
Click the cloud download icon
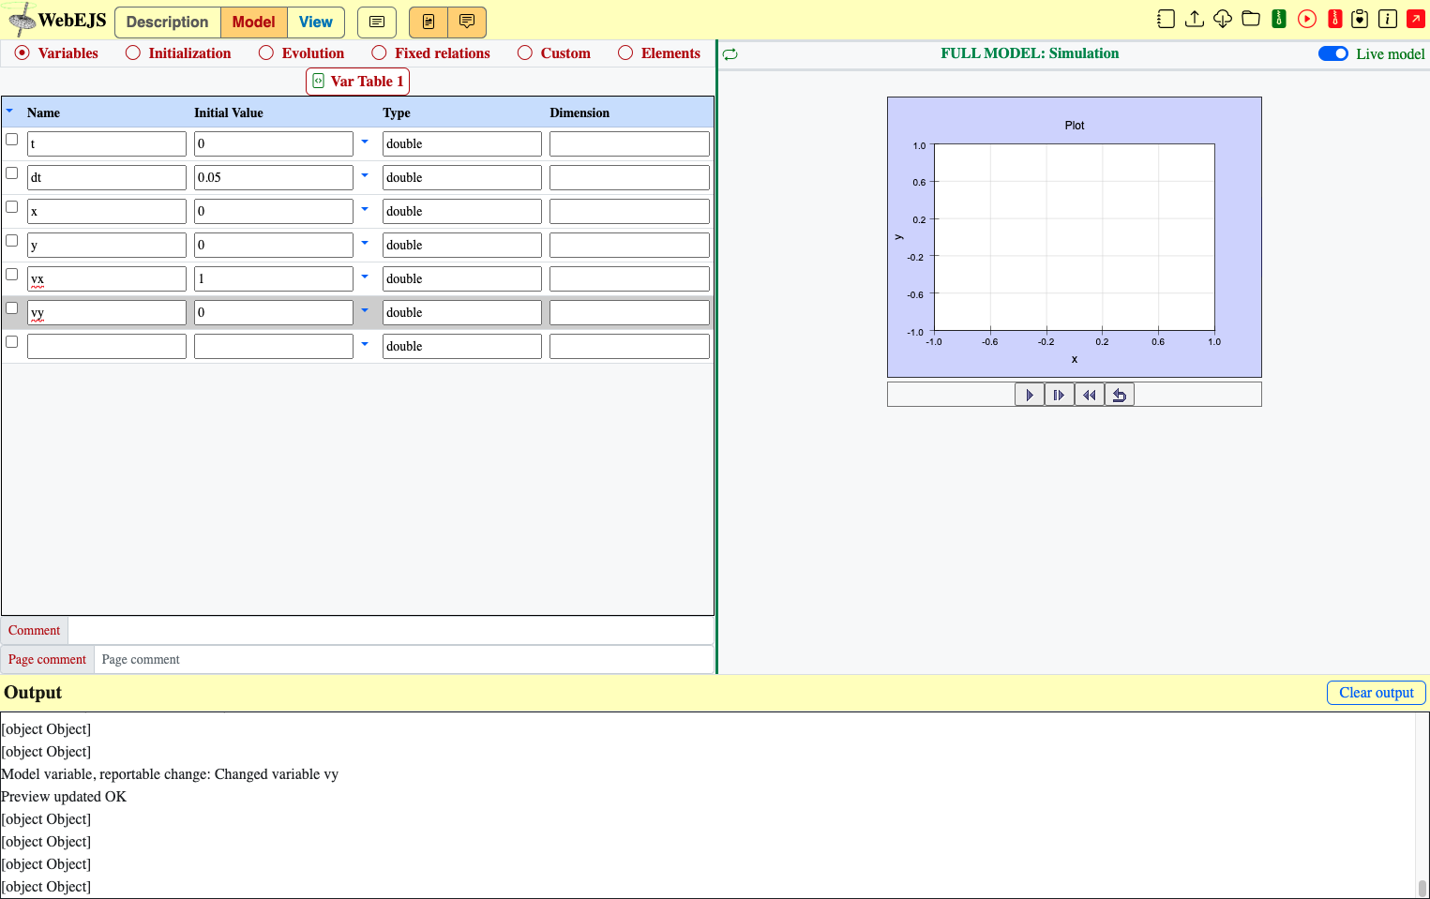[x=1223, y=19]
